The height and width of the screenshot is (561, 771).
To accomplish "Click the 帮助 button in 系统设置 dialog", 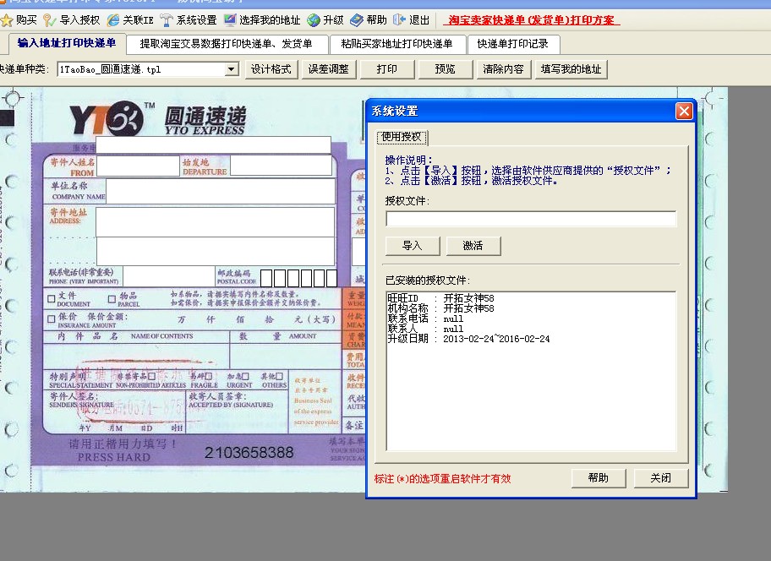I will 599,478.
